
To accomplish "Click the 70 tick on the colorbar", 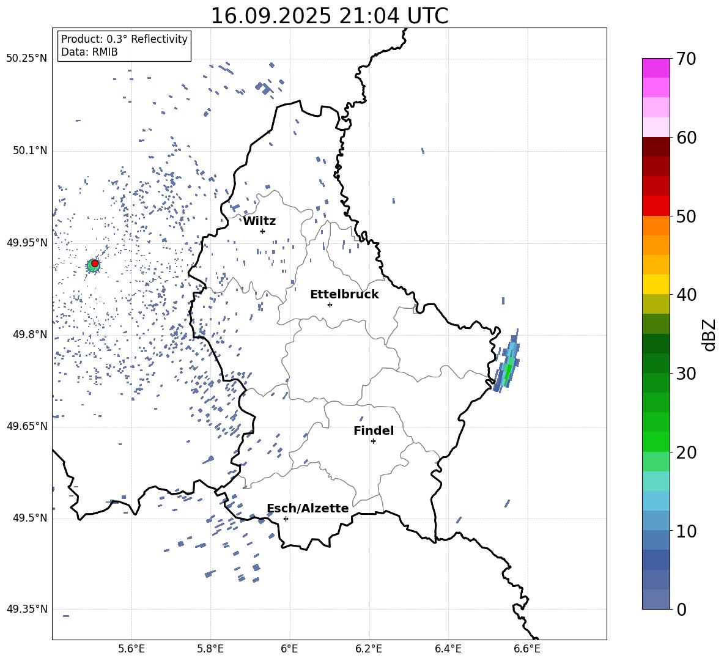I will pos(685,59).
